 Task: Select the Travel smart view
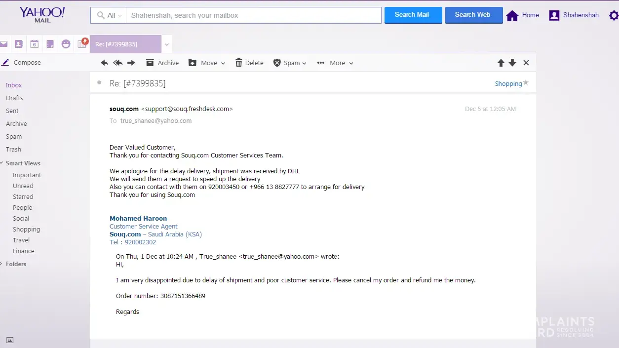point(21,240)
